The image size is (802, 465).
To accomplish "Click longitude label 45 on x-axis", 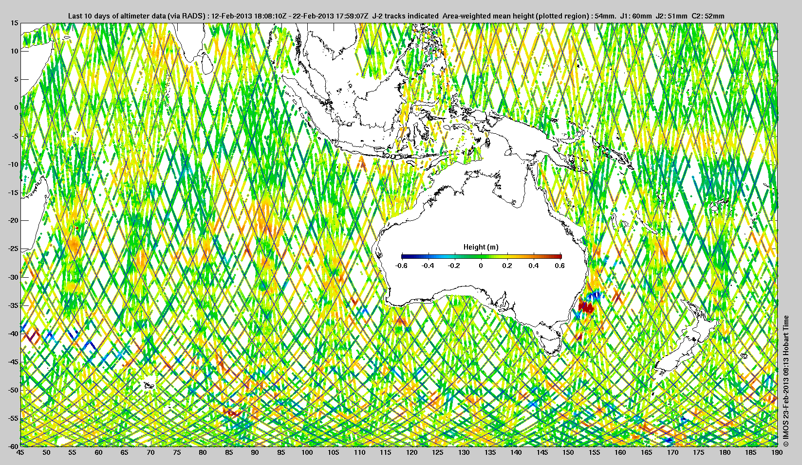I will pos(20,452).
